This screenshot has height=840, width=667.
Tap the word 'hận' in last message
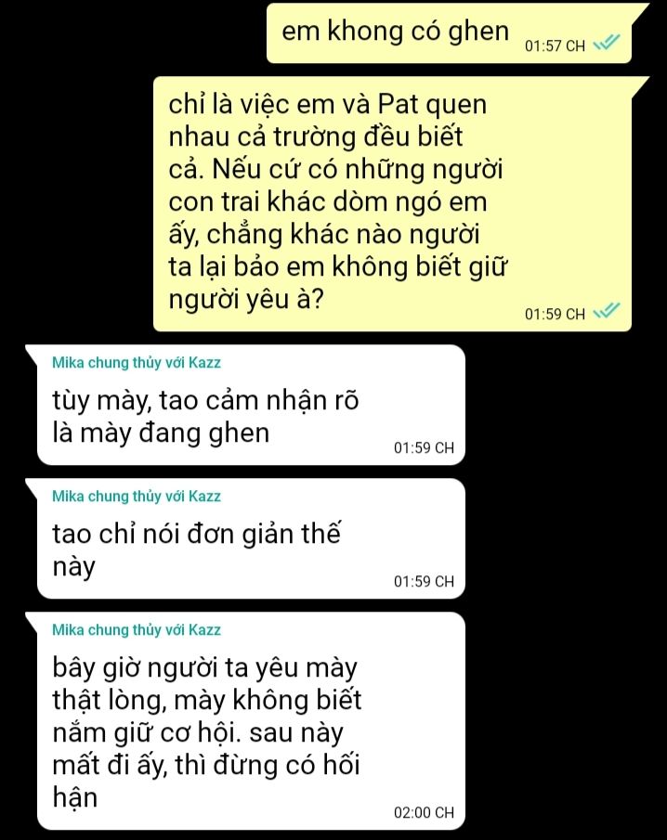click(75, 796)
